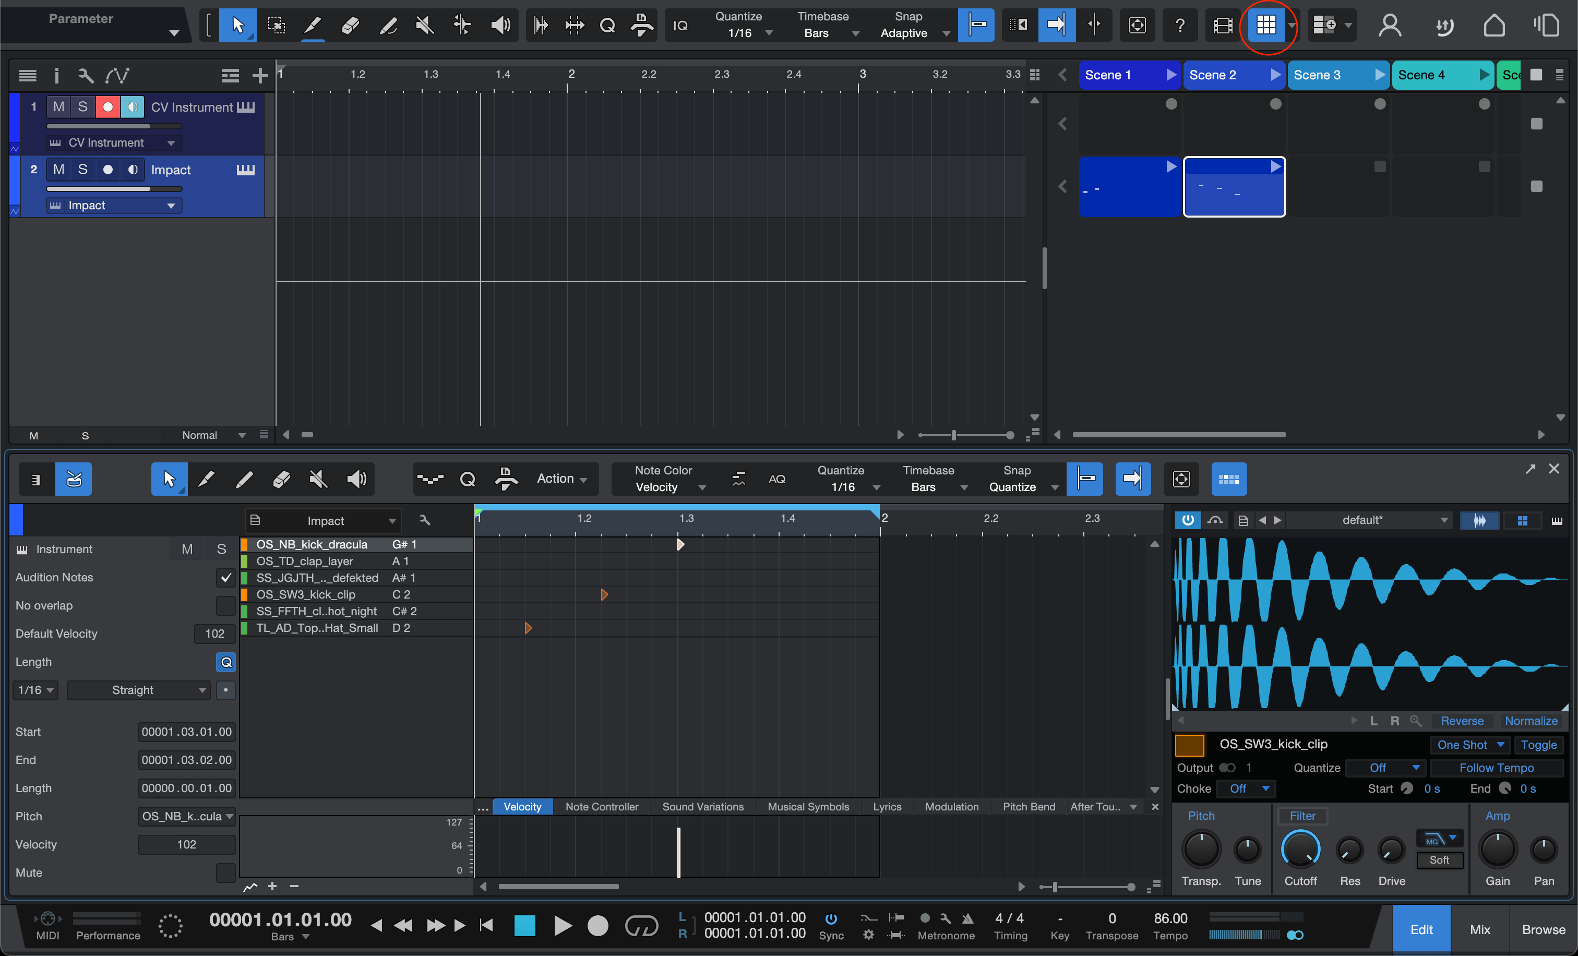This screenshot has height=956, width=1578.
Task: Switch to the Mix view tab
Action: 1479,930
